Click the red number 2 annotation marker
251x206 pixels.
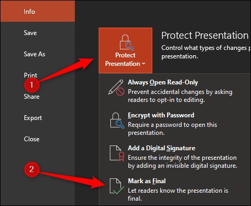pyautogui.click(x=32, y=169)
